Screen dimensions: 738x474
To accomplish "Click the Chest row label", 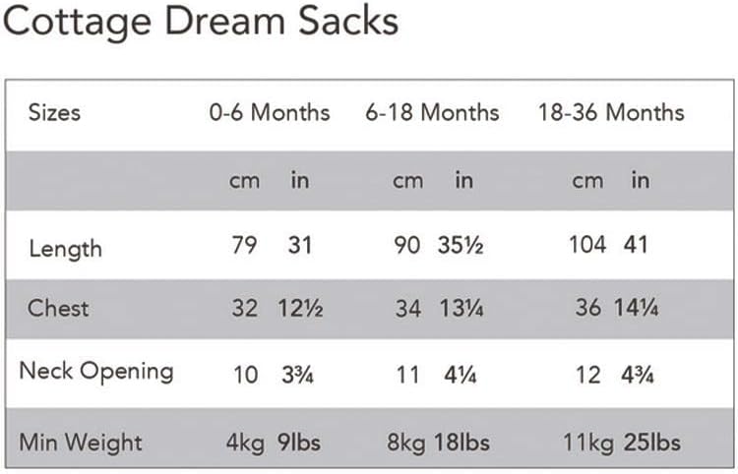I will point(58,308).
